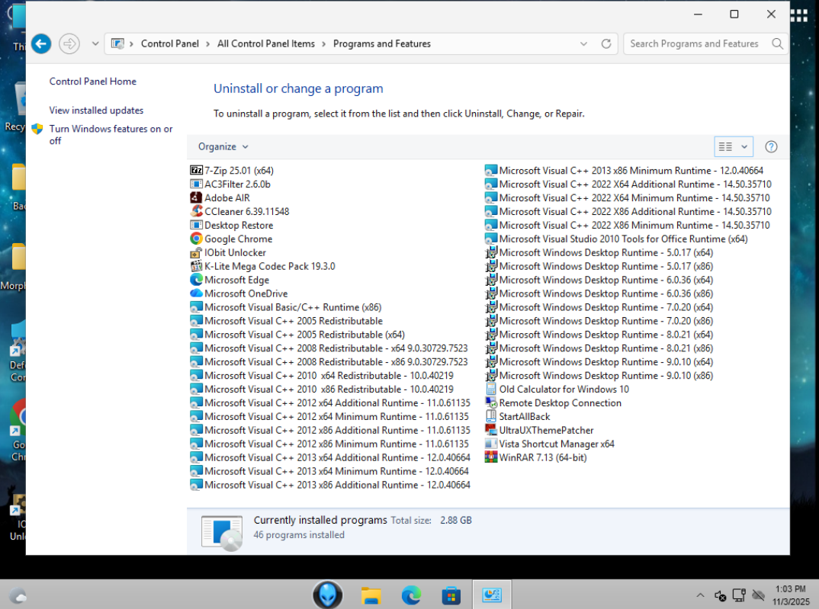Screen dimensions: 819x609
Task: Click All Control Panel Items breadcrumb
Action: [x=266, y=44]
